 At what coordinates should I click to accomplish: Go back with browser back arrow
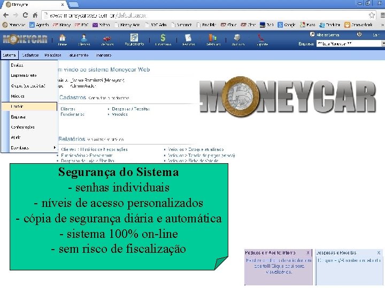click(6, 15)
